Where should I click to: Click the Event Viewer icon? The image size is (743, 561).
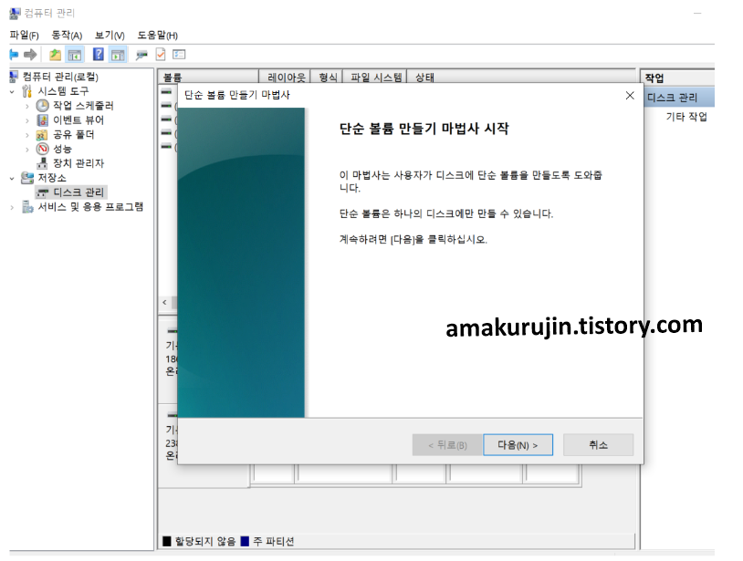(x=43, y=120)
